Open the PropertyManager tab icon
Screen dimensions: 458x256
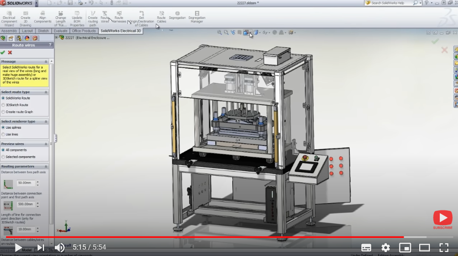(x=11, y=38)
